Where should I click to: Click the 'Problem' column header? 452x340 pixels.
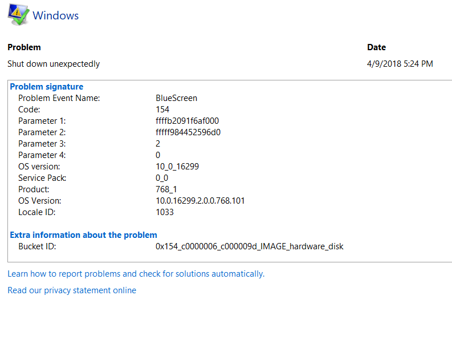click(24, 47)
